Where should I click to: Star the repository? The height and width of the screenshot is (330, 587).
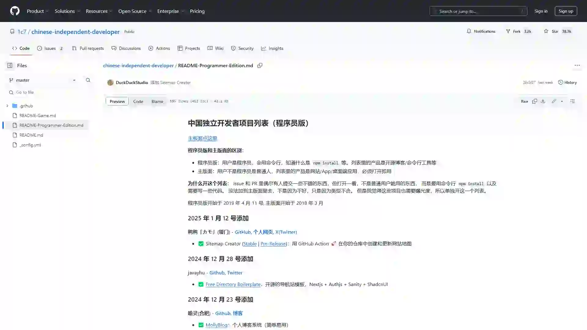(x=558, y=31)
